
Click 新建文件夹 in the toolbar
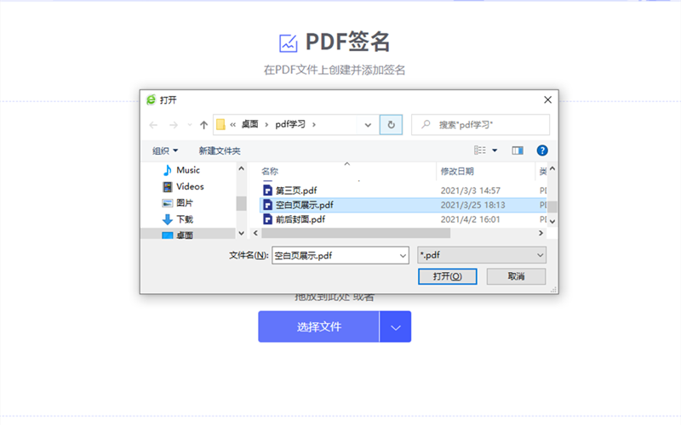220,150
